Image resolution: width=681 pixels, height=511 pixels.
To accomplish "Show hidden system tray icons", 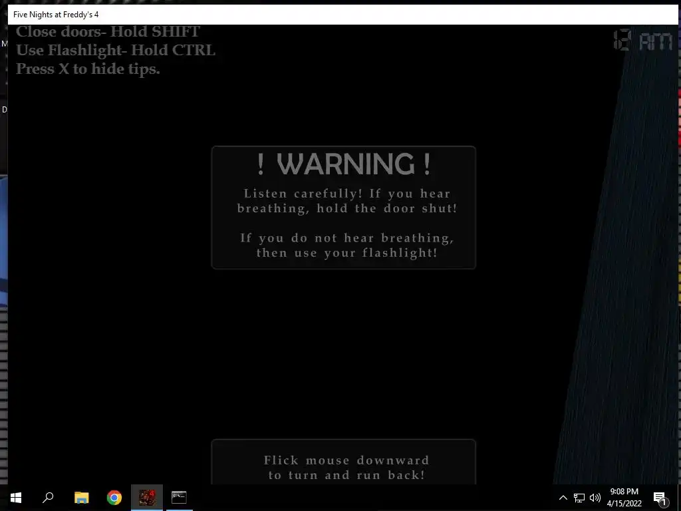I will (x=563, y=498).
